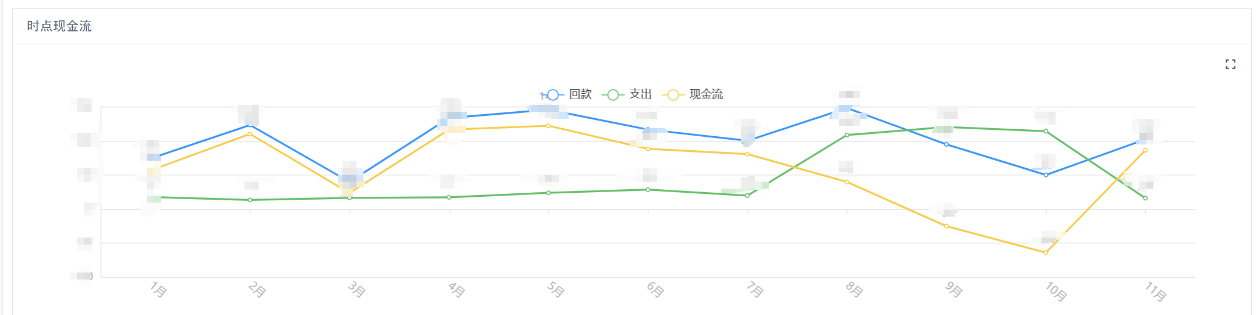Image resolution: width=1260 pixels, height=315 pixels.
Task: Click the blue 回款 legend circle marker
Action: click(x=553, y=94)
